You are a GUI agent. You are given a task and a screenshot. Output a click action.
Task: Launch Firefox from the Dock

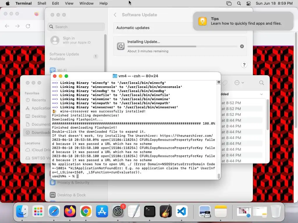coord(70,211)
